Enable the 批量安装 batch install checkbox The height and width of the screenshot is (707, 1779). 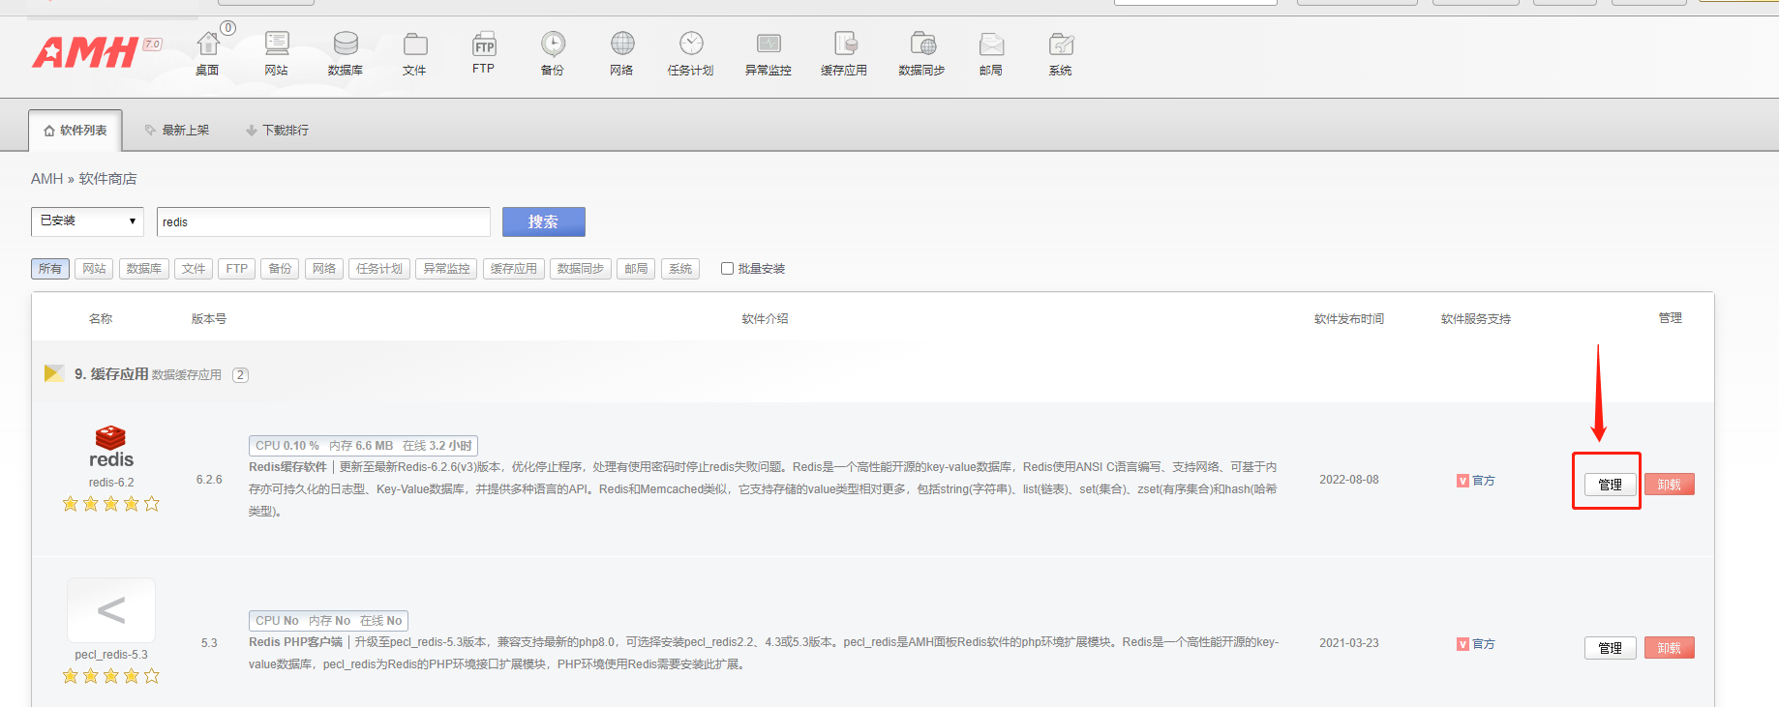tap(727, 269)
